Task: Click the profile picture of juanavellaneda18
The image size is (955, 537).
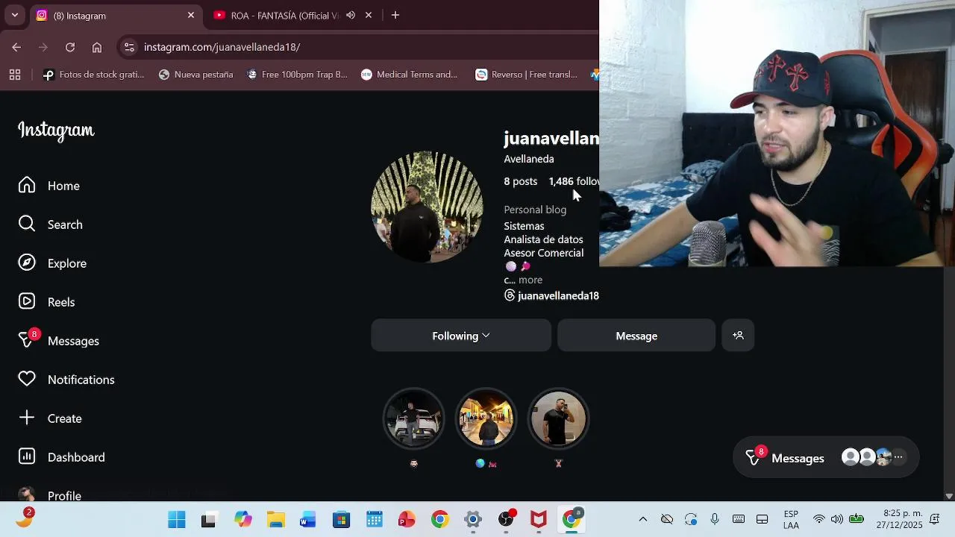Action: click(x=427, y=207)
